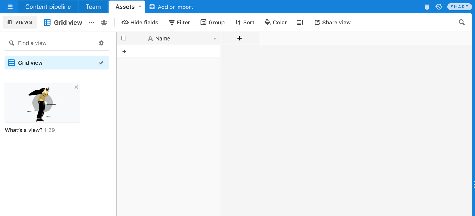Hide fields via the toolbar
This screenshot has width=475, height=216.
point(140,22)
